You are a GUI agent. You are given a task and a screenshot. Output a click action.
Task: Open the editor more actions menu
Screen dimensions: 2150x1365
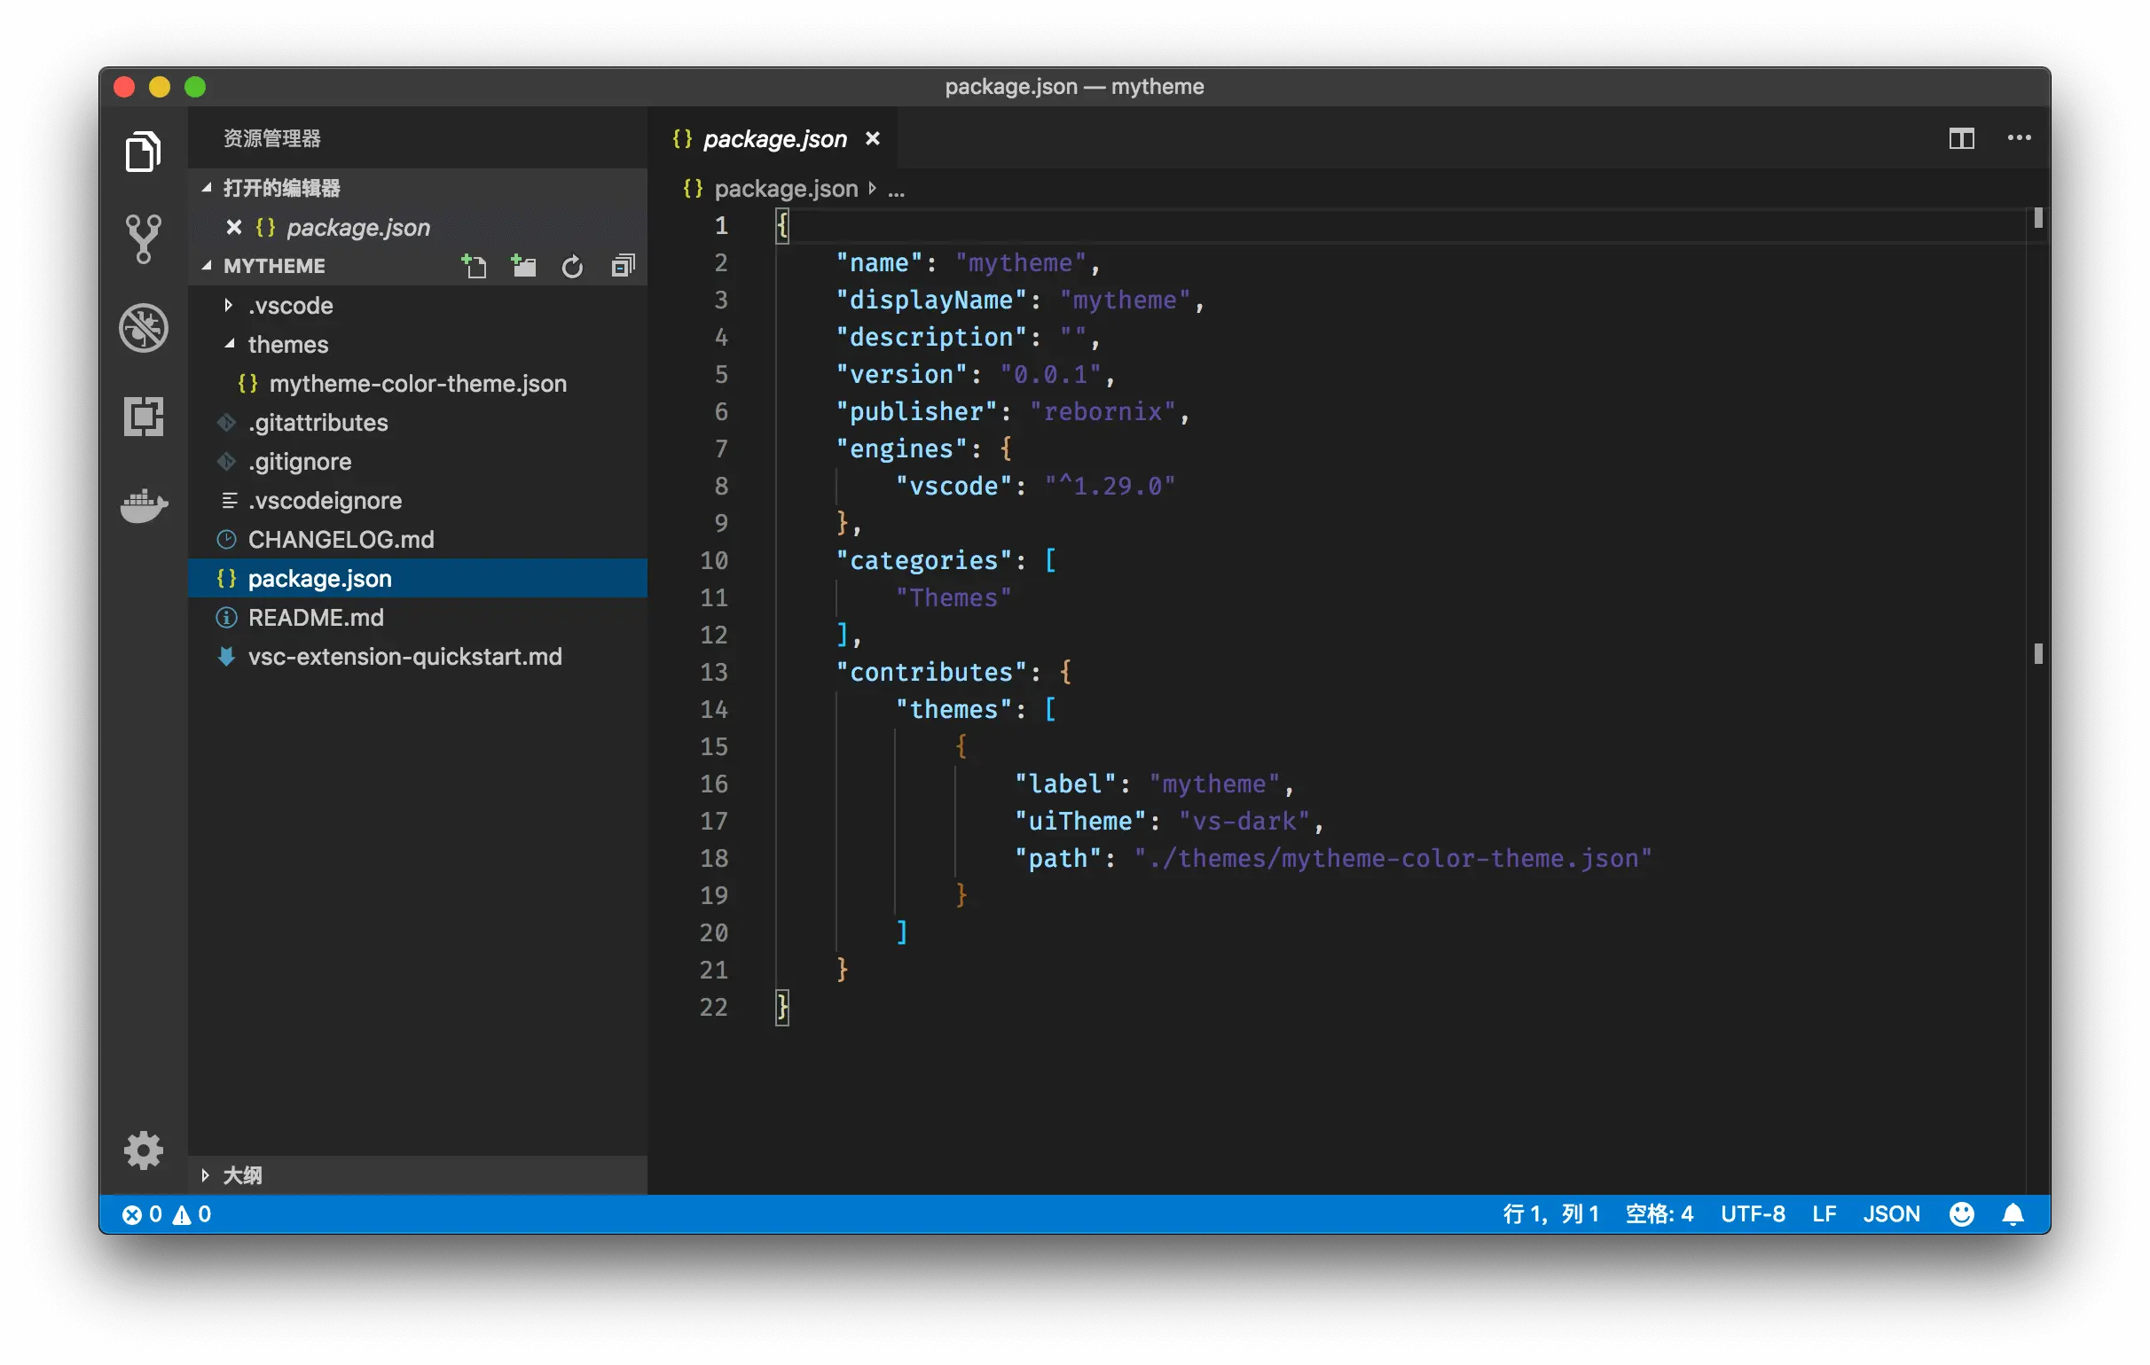click(x=2019, y=138)
